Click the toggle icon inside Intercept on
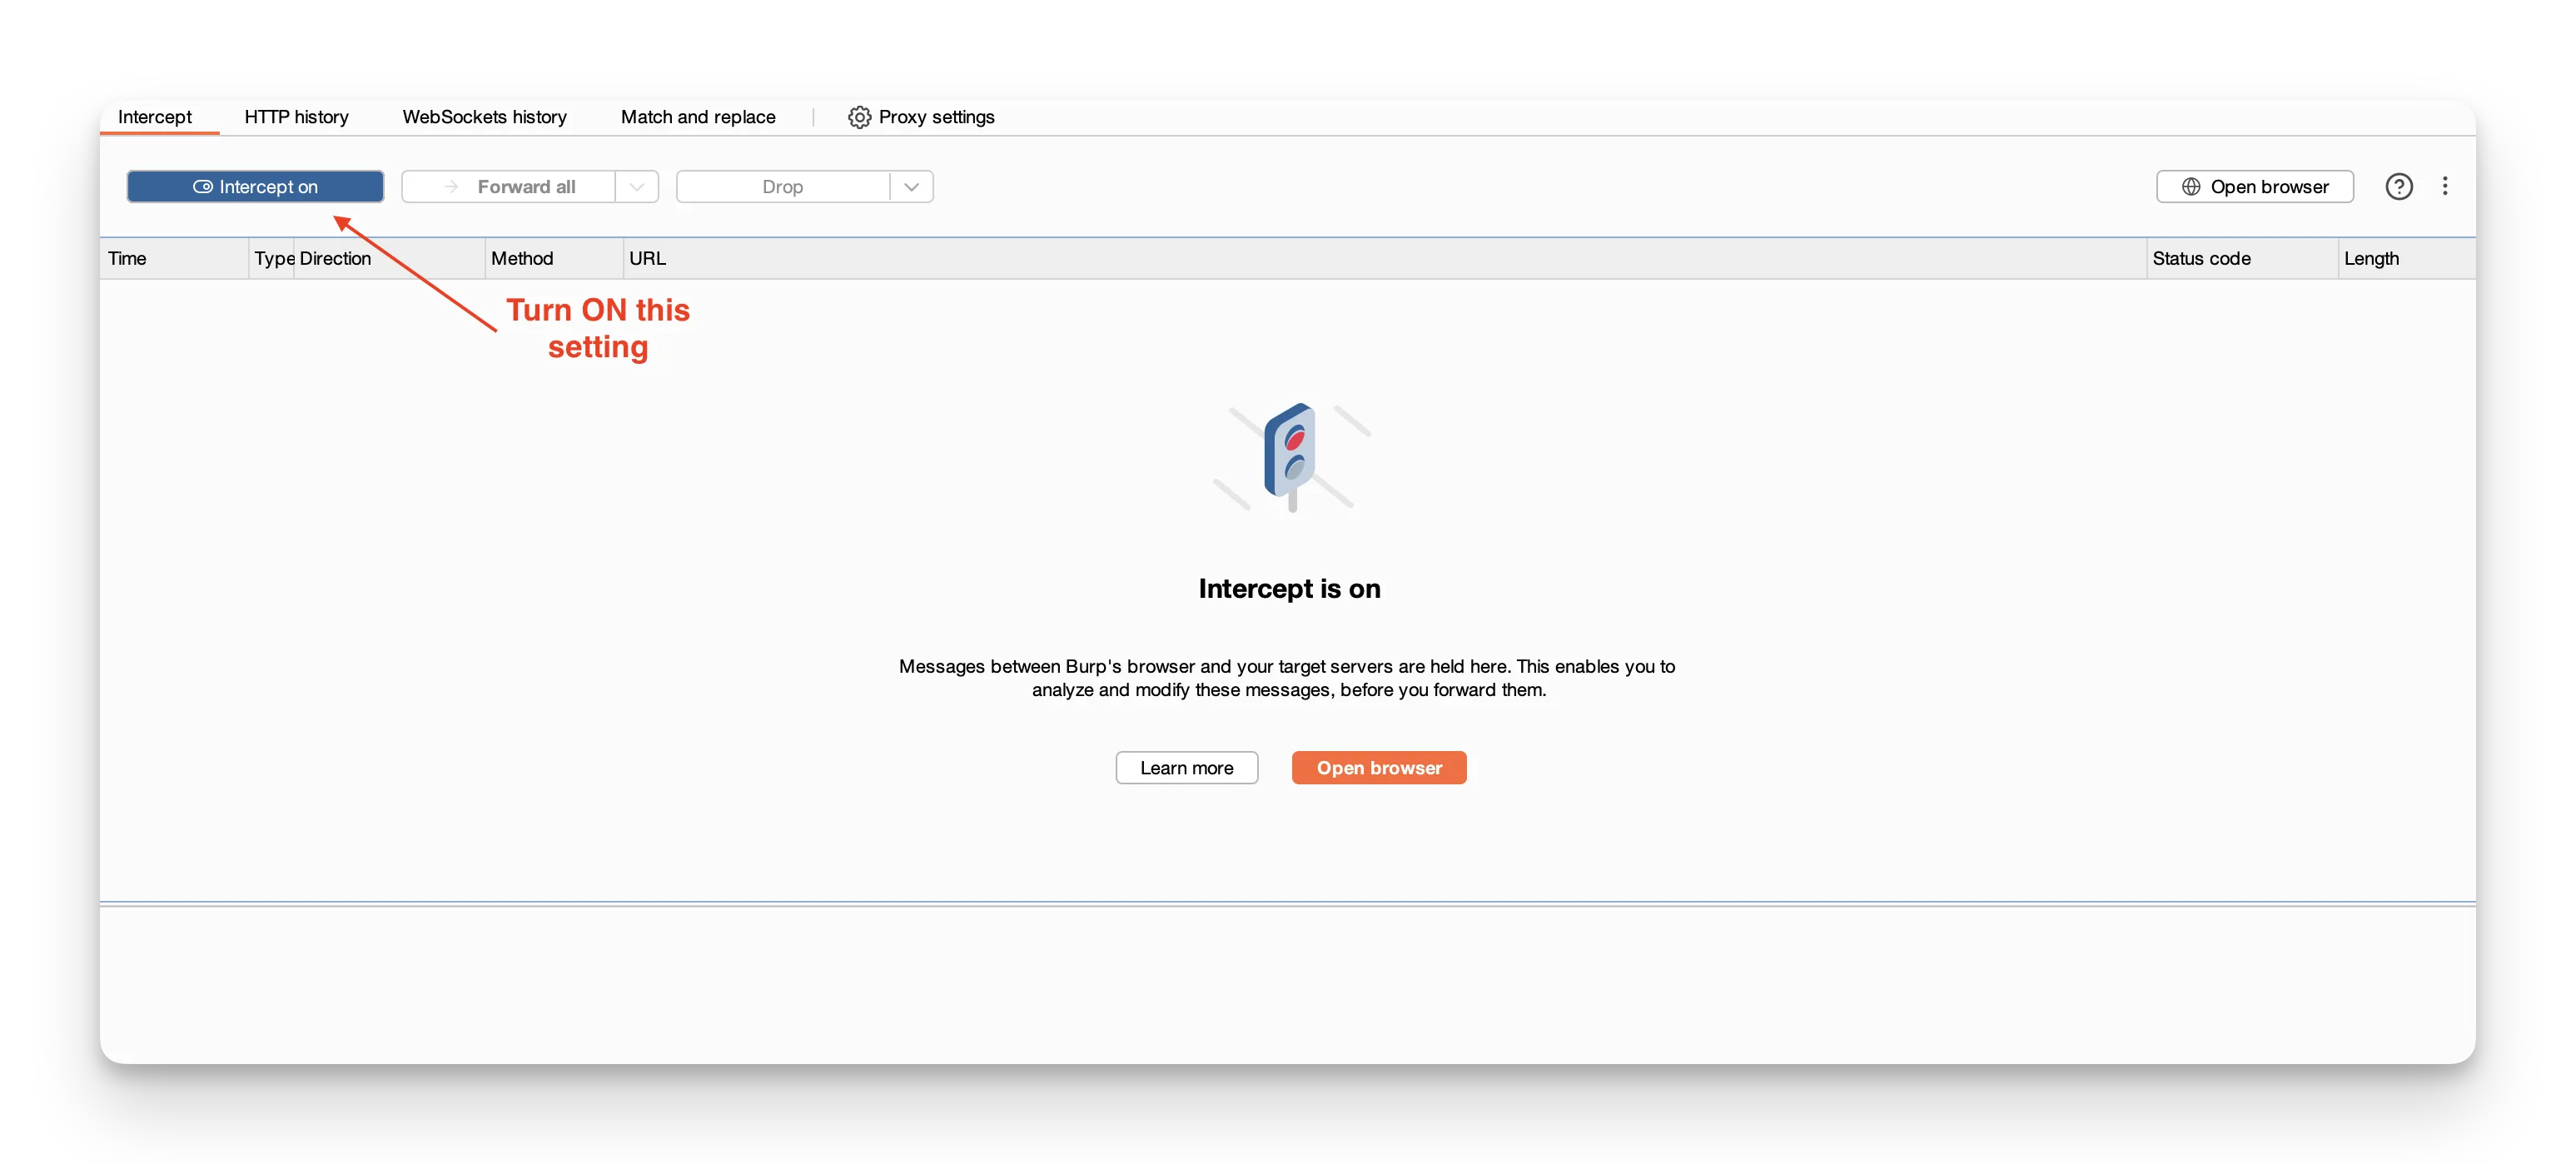The height and width of the screenshot is (1164, 2576). [x=202, y=187]
